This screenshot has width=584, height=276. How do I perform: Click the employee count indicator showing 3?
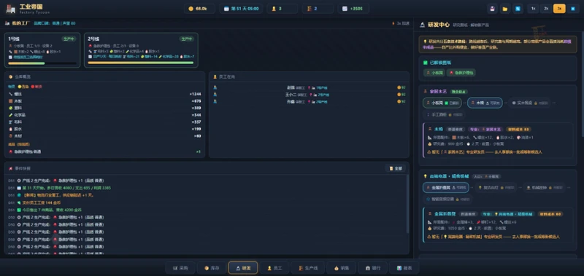(x=282, y=9)
